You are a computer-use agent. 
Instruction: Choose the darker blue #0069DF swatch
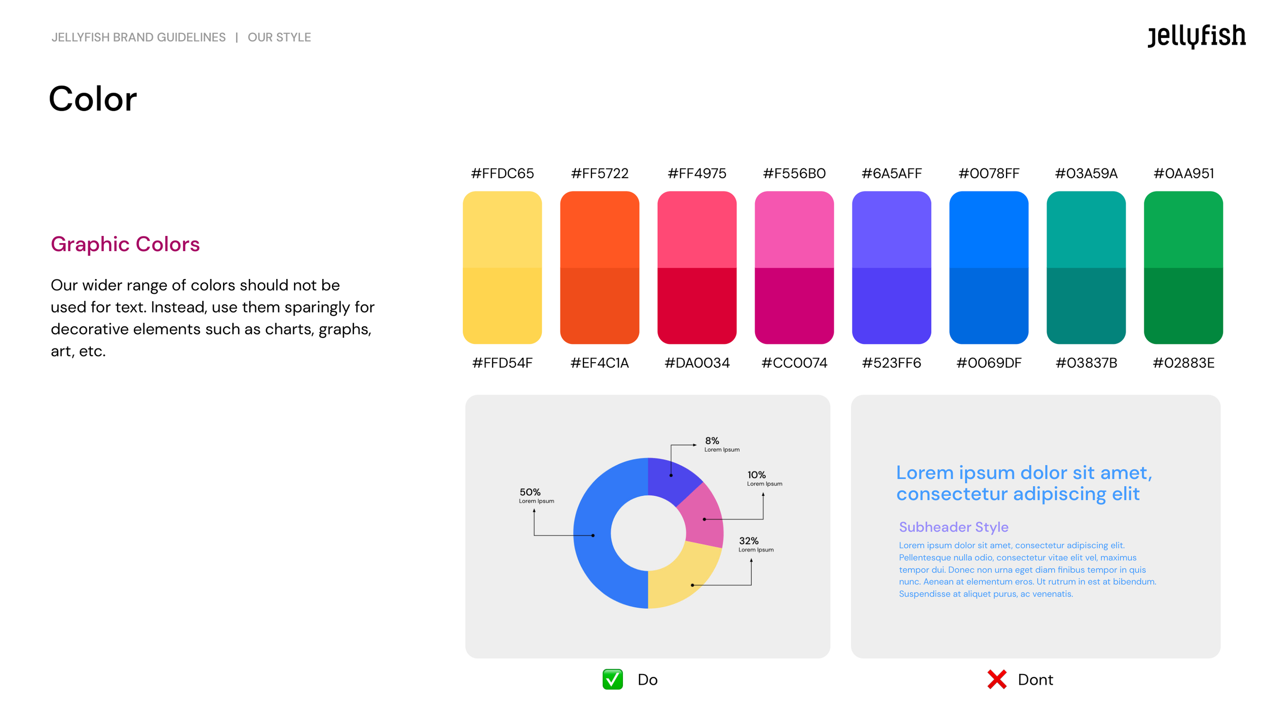[989, 306]
